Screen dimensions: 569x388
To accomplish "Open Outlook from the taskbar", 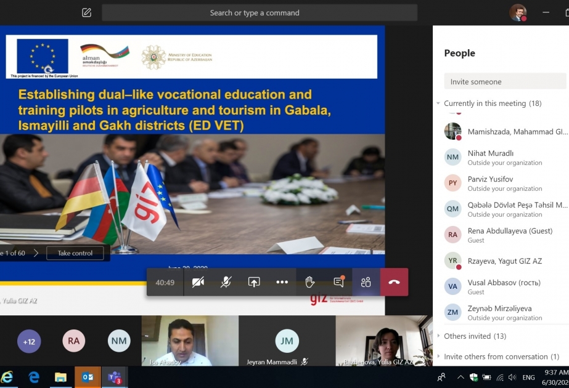I will click(88, 377).
